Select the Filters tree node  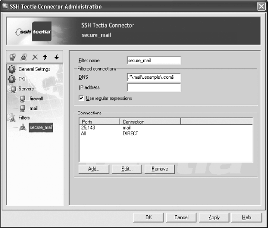[x=24, y=118]
